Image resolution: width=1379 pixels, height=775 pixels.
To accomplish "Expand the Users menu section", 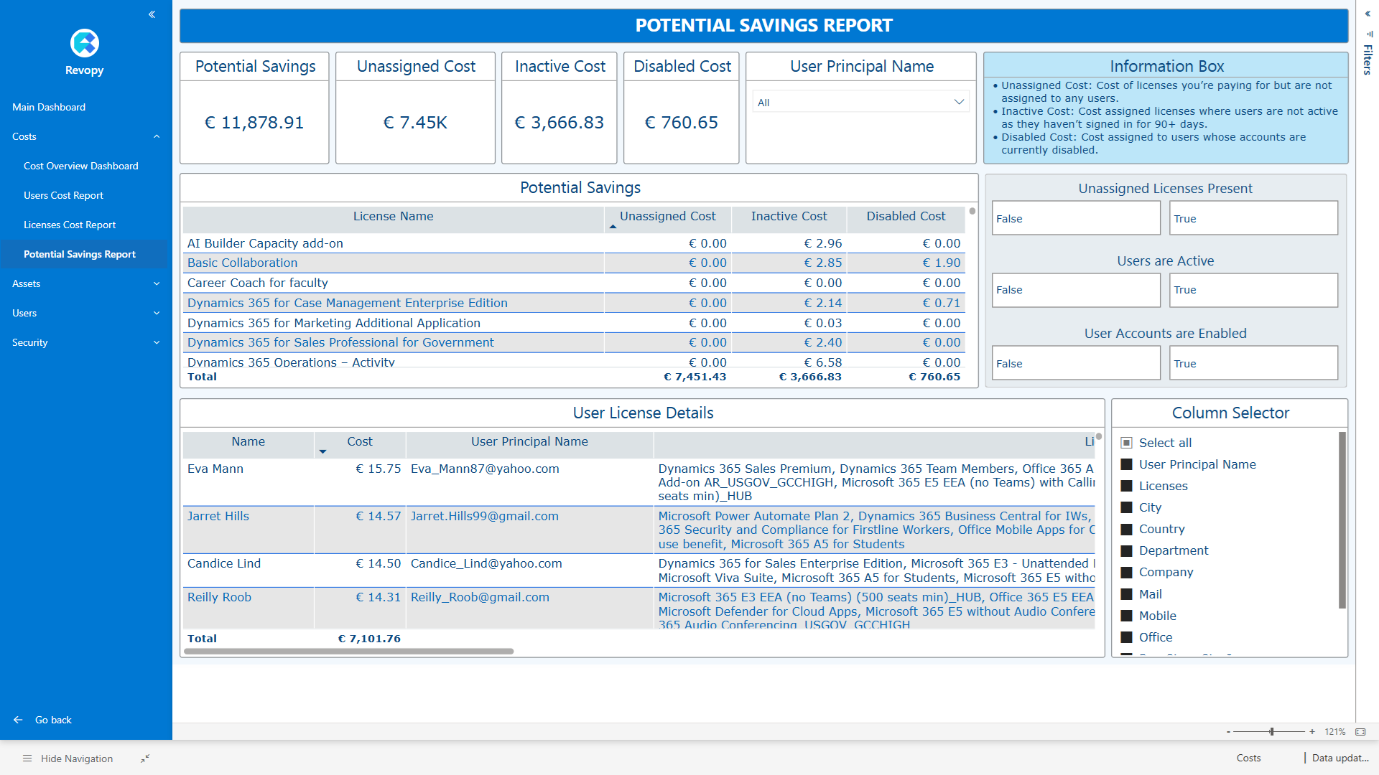I will tap(85, 313).
